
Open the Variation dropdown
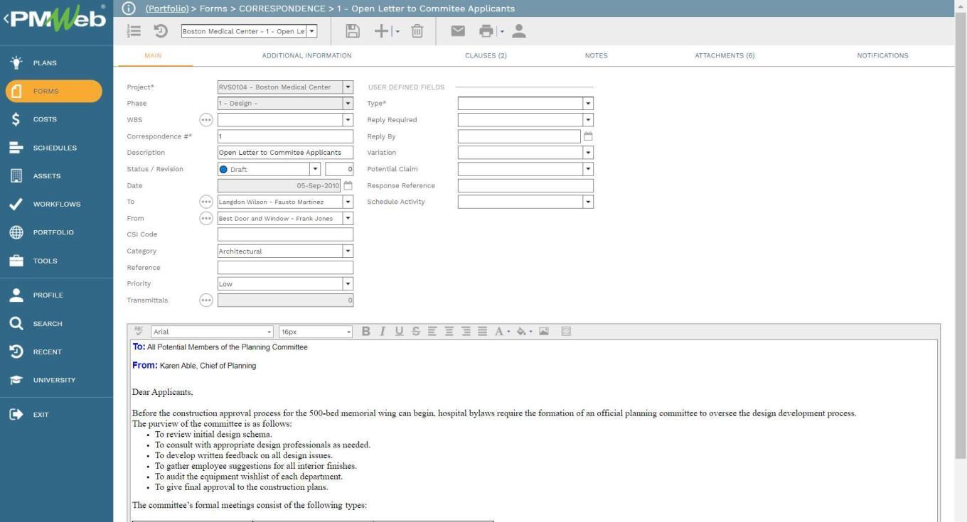pos(588,153)
